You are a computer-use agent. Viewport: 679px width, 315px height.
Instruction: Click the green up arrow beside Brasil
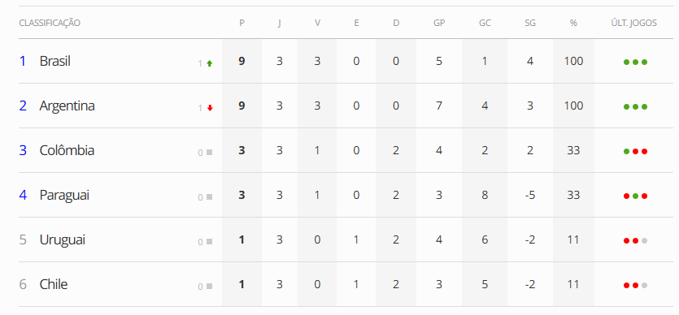210,63
